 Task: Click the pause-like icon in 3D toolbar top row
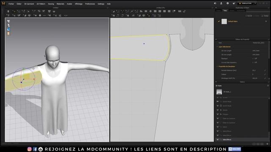(x=54, y=11)
